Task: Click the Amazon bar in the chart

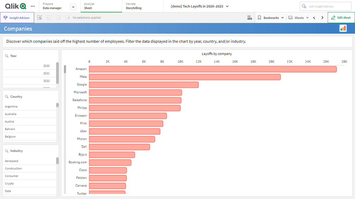Action: 212,69
